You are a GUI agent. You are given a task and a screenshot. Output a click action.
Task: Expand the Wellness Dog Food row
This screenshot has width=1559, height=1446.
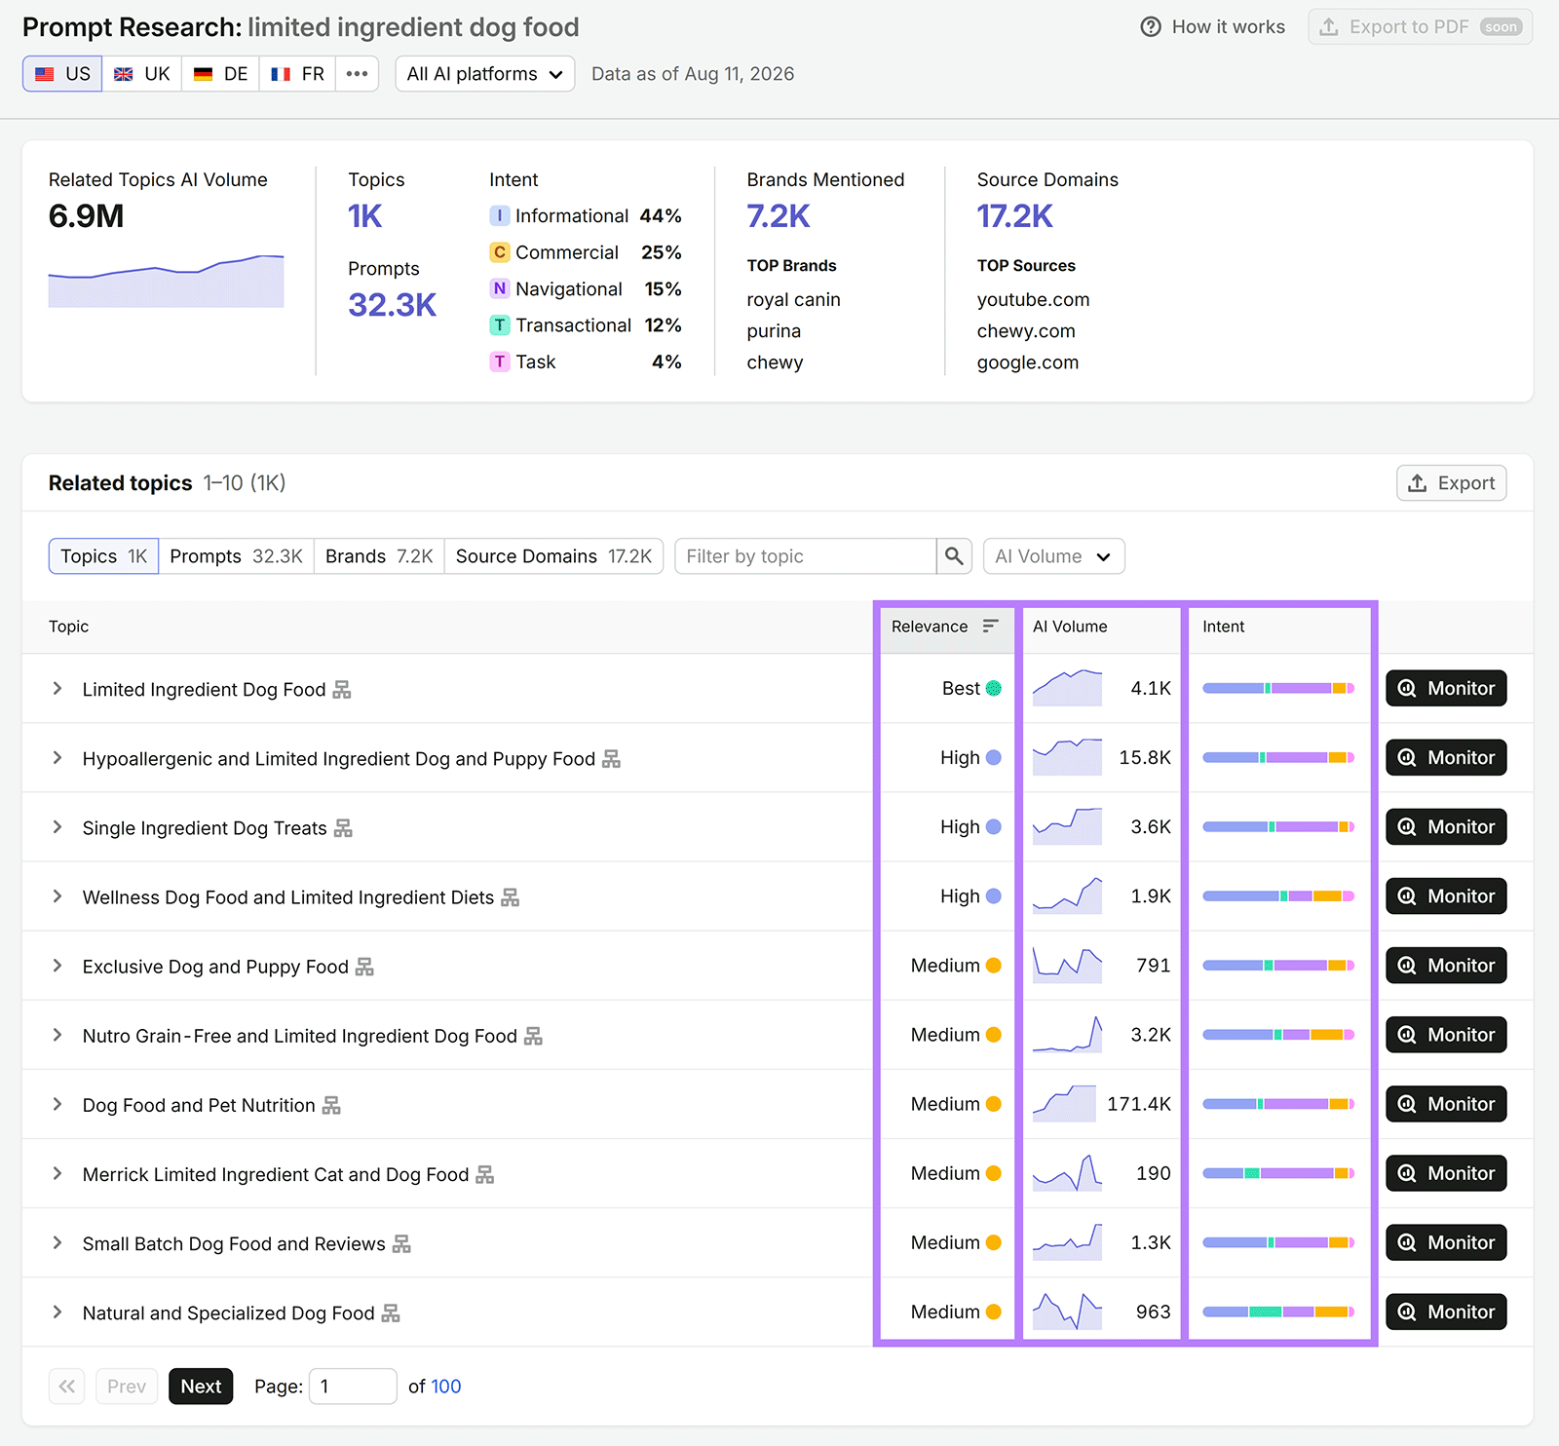[x=57, y=896]
